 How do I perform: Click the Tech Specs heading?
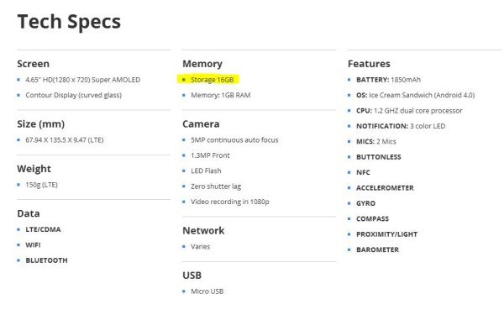coord(69,22)
